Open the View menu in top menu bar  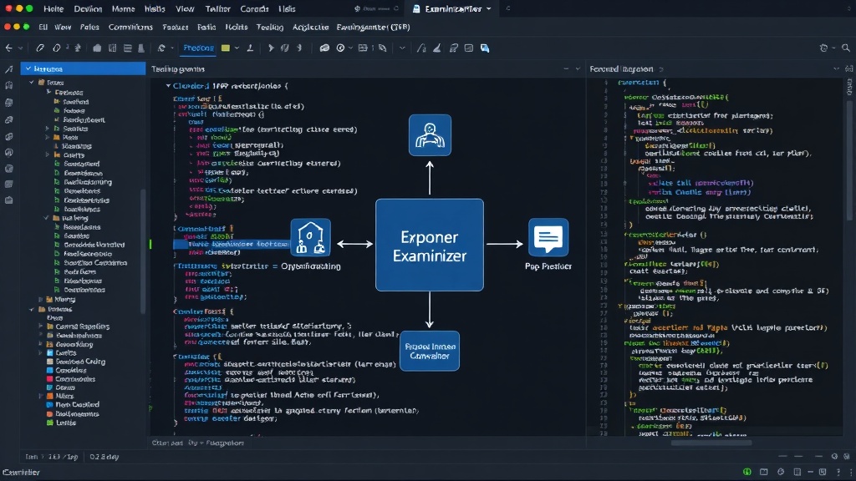185,8
